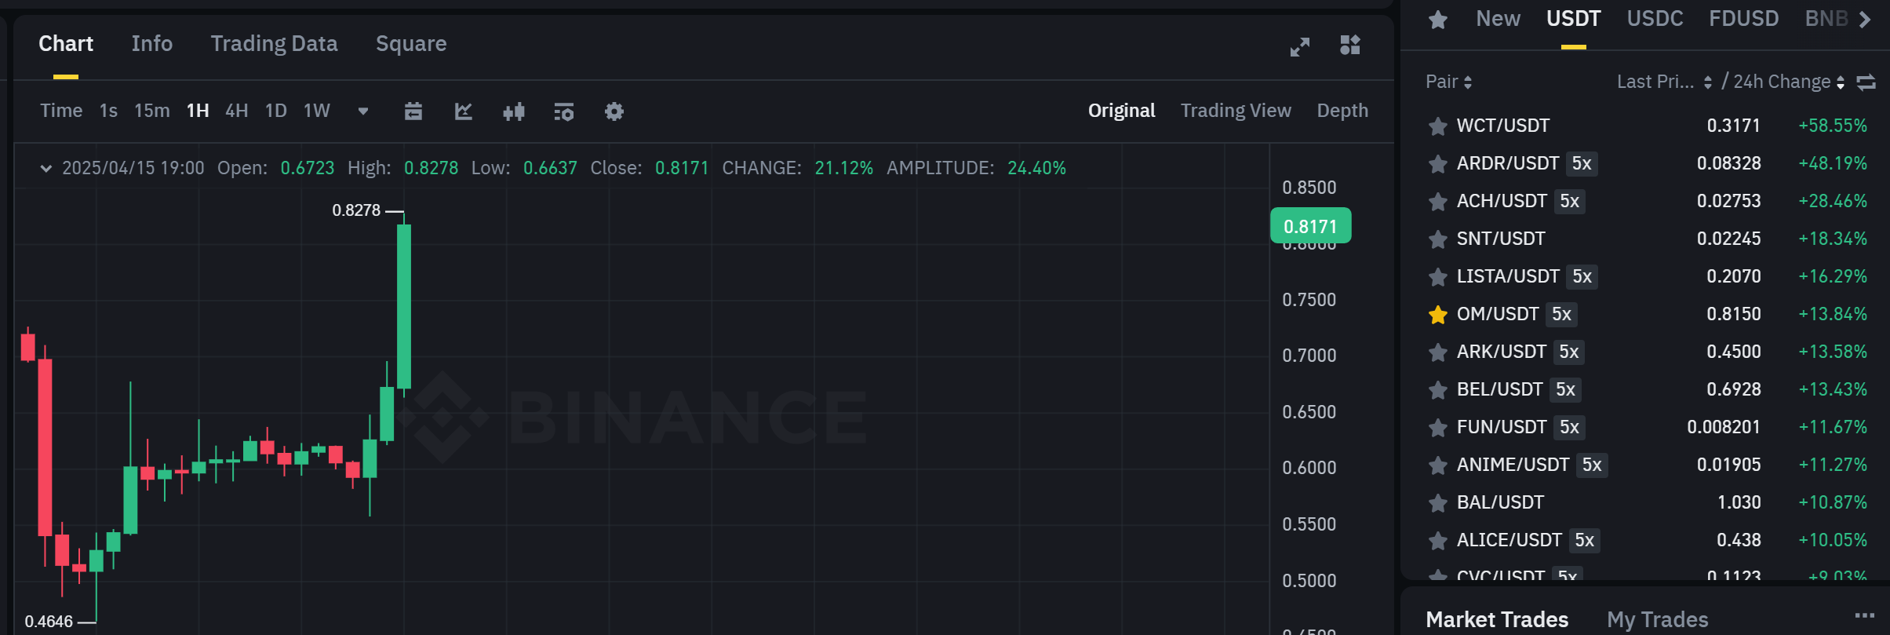Collapse the OHLC data line chevron
This screenshot has width=1890, height=635.
click(46, 168)
